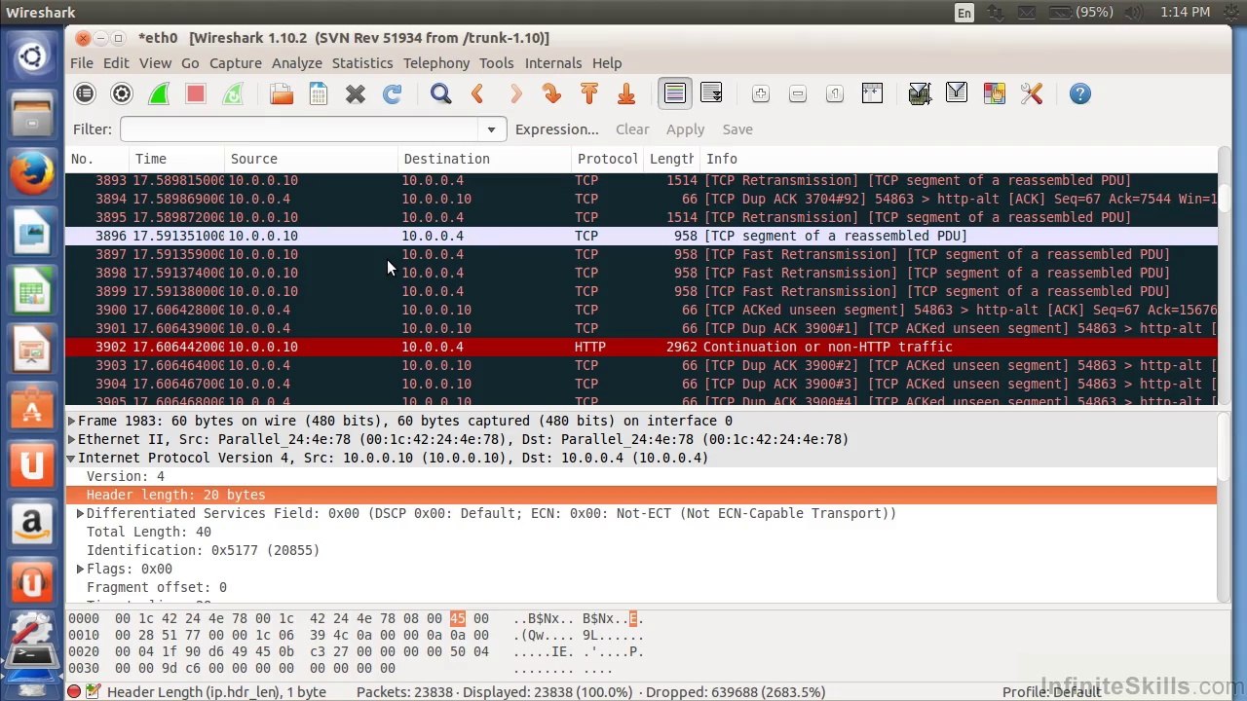This screenshot has width=1247, height=701.
Task: Click the Clear filter button
Action: 632,129
